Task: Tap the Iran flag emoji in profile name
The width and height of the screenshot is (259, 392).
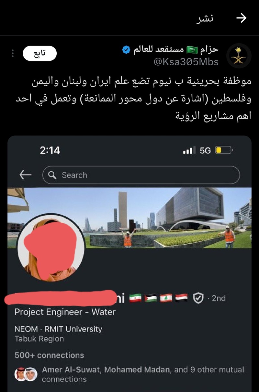Action: (x=135, y=298)
